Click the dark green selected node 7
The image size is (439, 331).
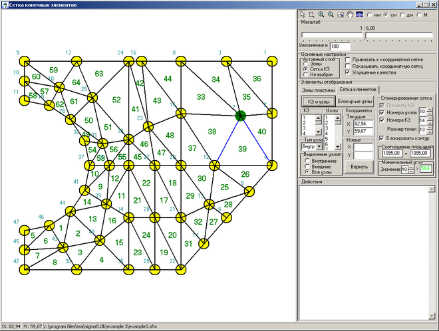(x=241, y=116)
